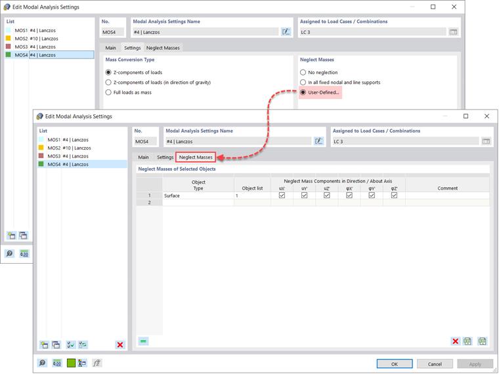Image resolution: width=499 pixels, height=374 pixels.
Task: Open Neglect Masses tab in back window
Action: click(x=163, y=48)
